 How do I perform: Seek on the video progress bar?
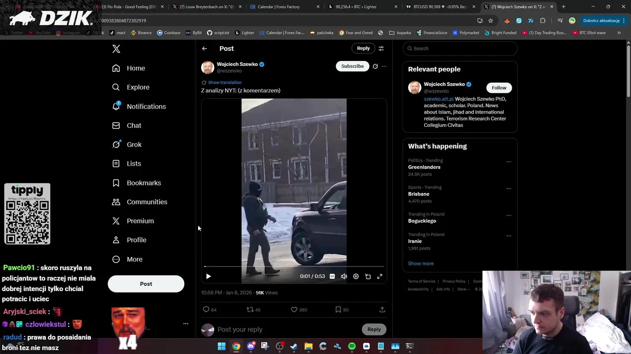point(294,266)
